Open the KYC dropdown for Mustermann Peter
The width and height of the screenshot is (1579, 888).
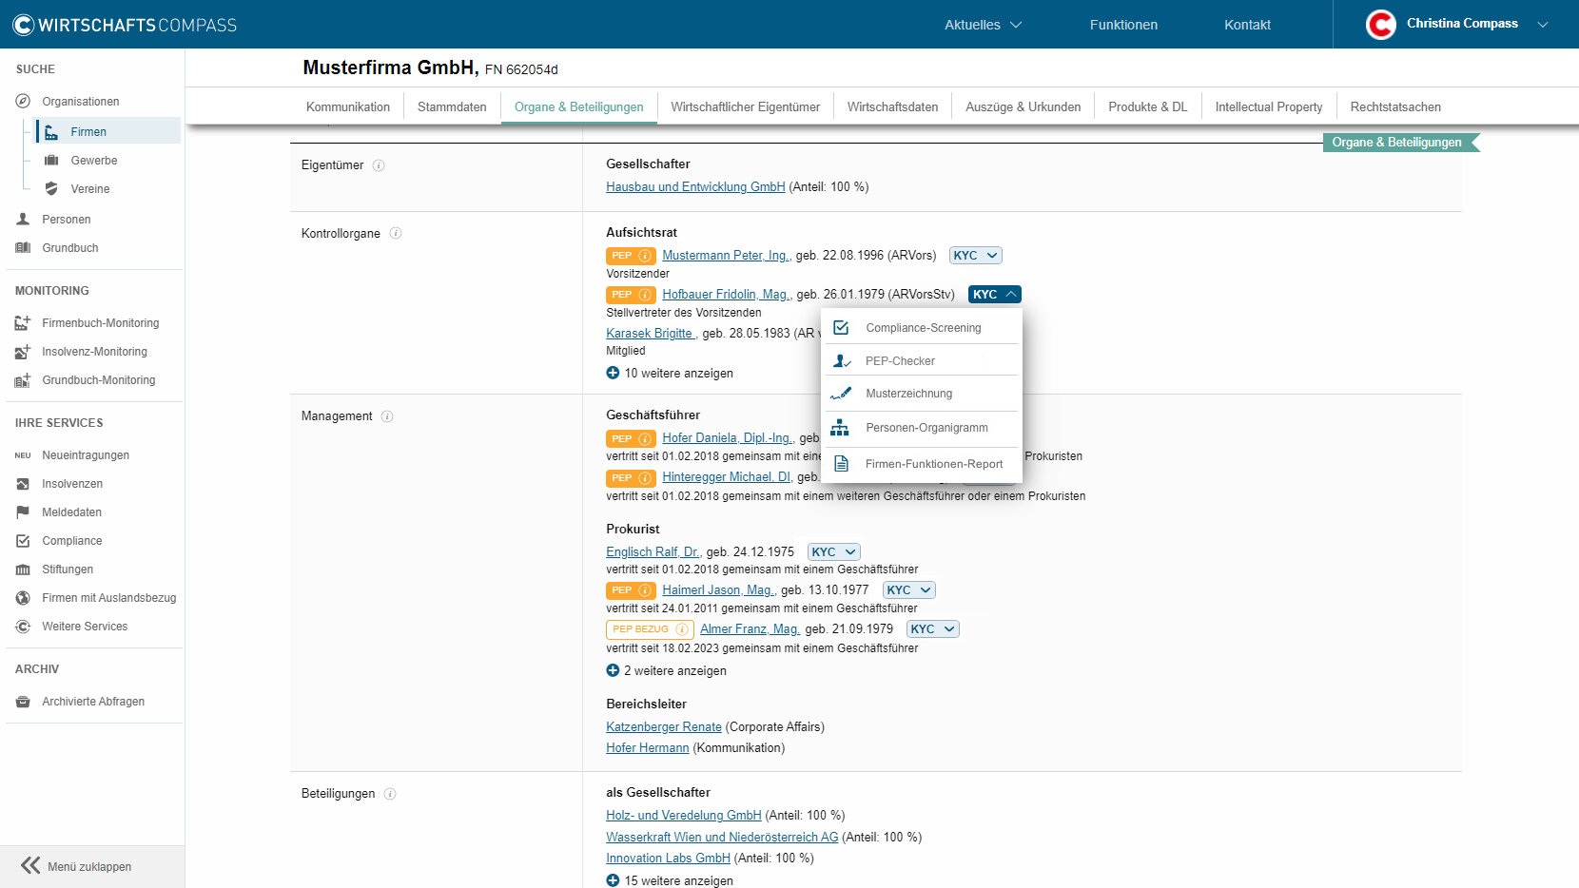coord(975,256)
